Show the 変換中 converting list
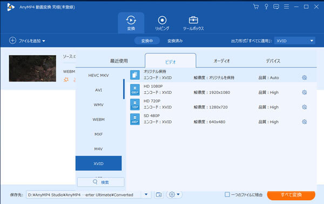The width and height of the screenshot is (324, 204). 147,41
